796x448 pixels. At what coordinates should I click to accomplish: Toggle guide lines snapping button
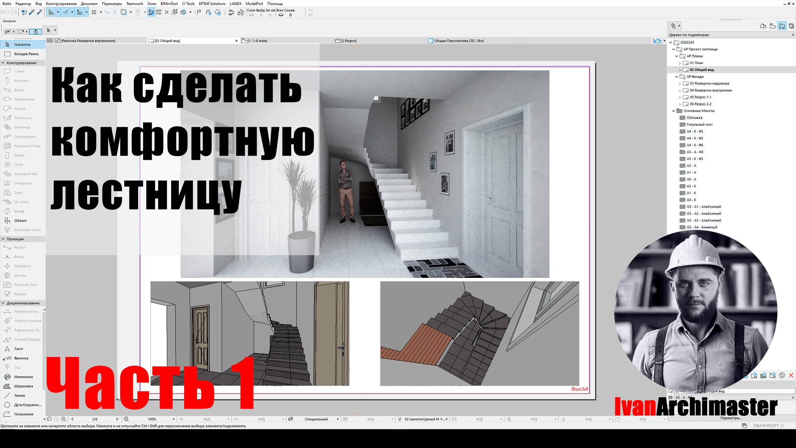tap(65, 12)
